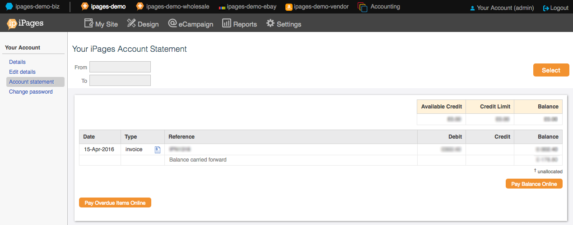Click Pay Overdue Items Online button

115,202
